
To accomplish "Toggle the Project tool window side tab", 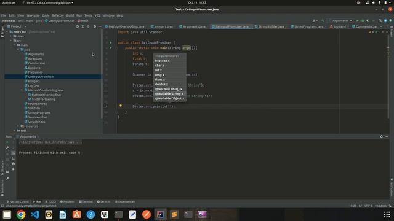I will coord(2,31).
